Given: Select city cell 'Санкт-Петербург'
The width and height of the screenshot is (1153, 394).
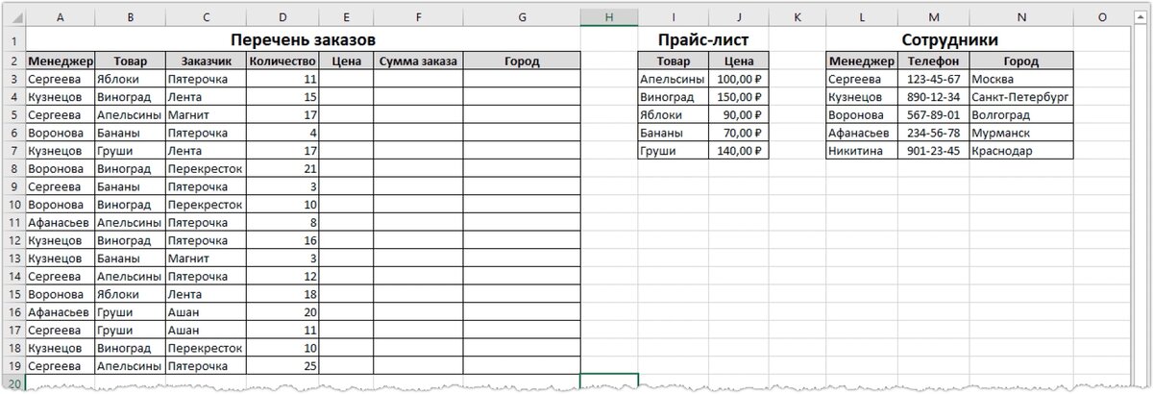Looking at the screenshot, I should coord(1021,97).
